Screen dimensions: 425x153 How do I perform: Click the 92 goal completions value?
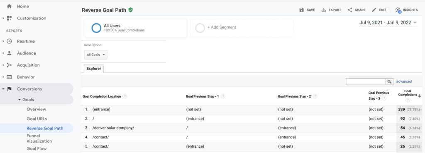click(x=403, y=119)
